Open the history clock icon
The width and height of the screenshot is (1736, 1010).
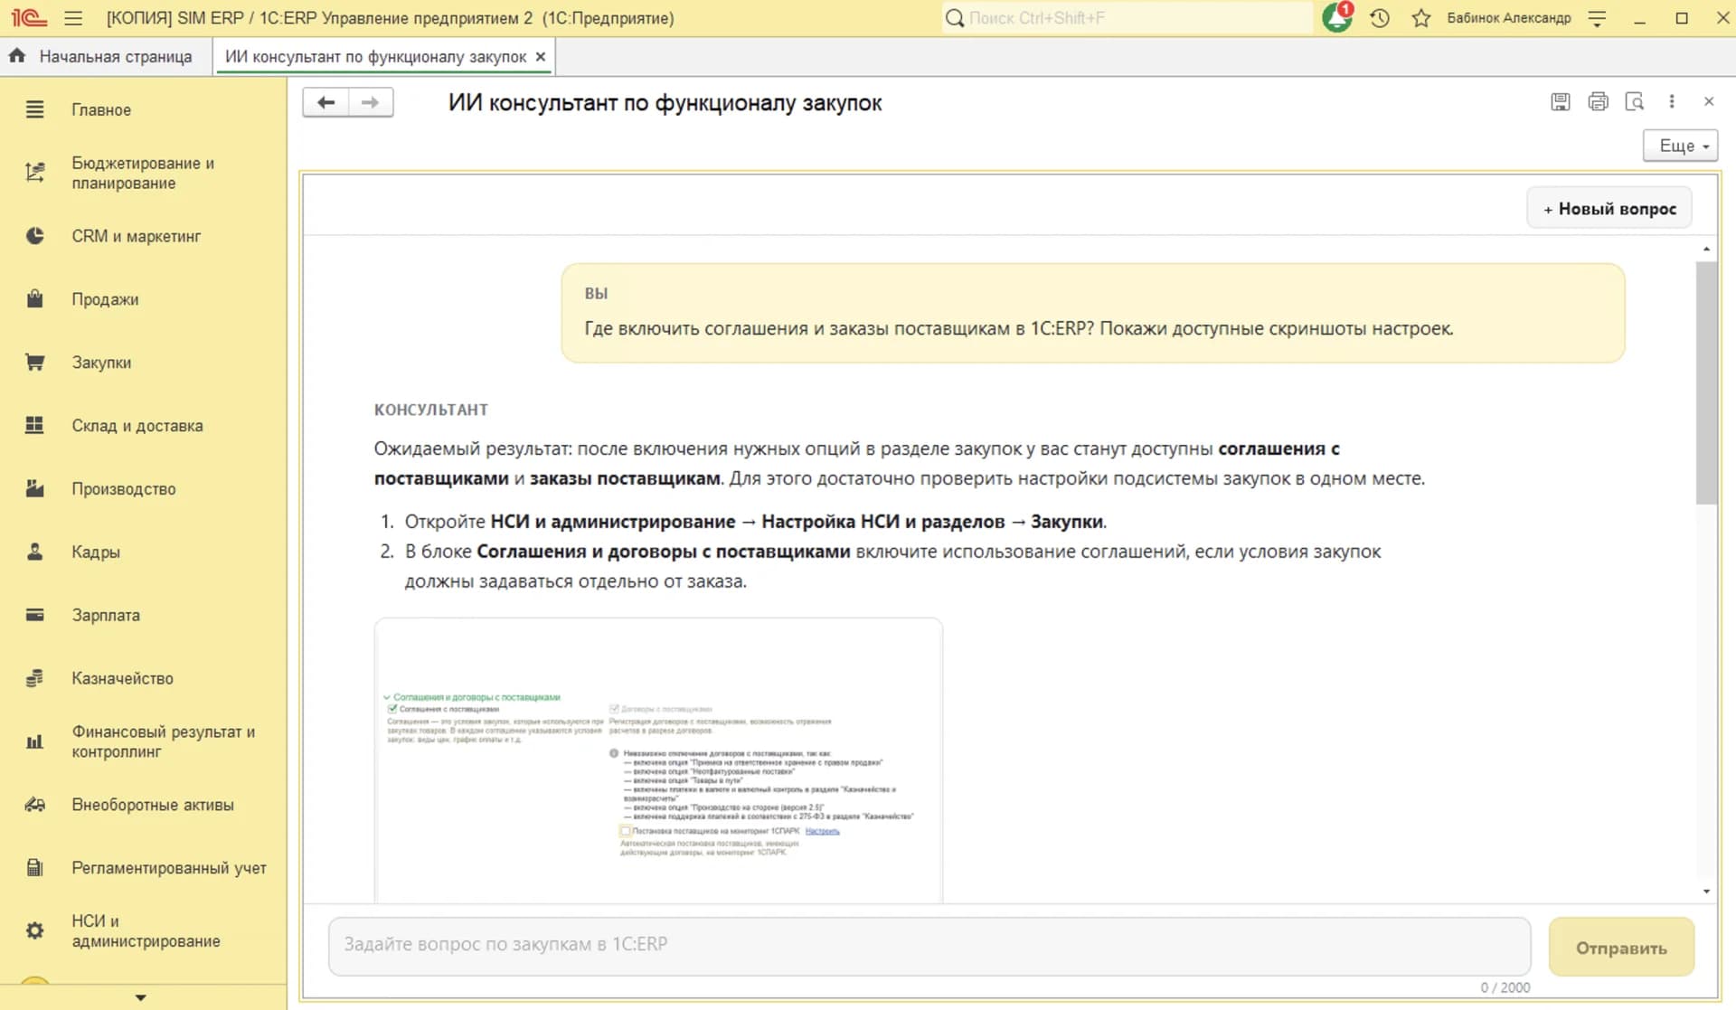1380,18
